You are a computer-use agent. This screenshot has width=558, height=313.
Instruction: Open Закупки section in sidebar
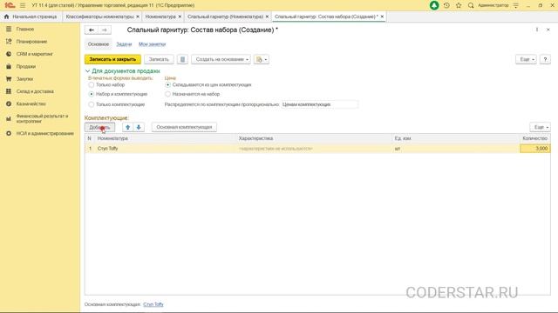tap(24, 79)
